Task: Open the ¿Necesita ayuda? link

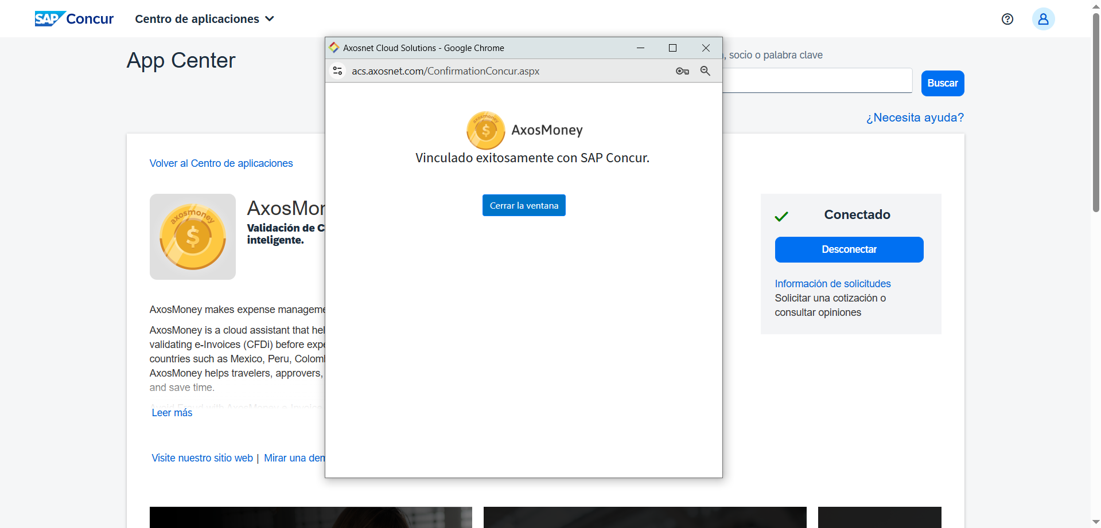Action: click(x=915, y=118)
